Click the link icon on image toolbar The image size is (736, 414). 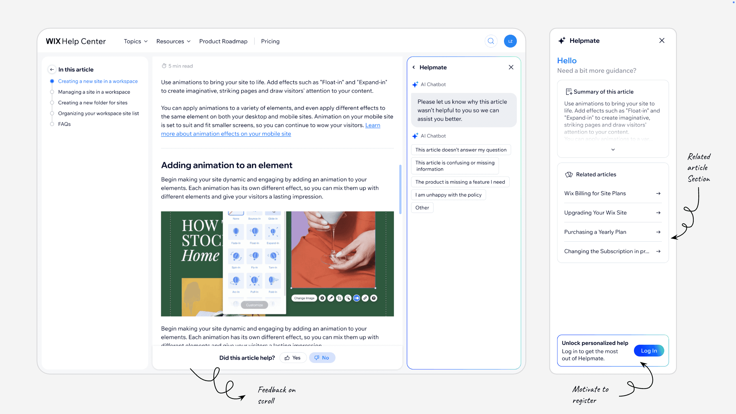(x=365, y=298)
